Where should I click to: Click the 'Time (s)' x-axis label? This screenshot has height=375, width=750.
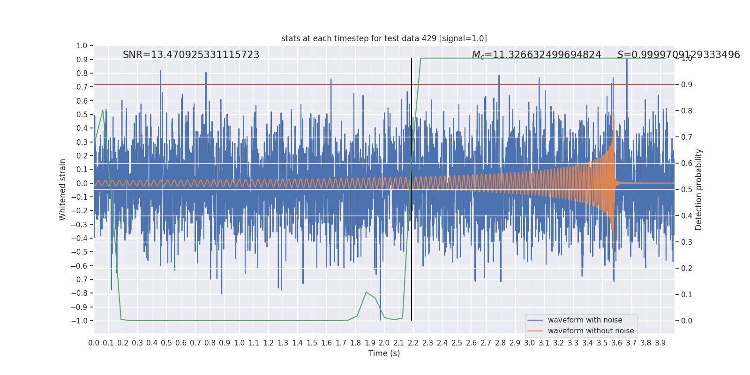384,353
